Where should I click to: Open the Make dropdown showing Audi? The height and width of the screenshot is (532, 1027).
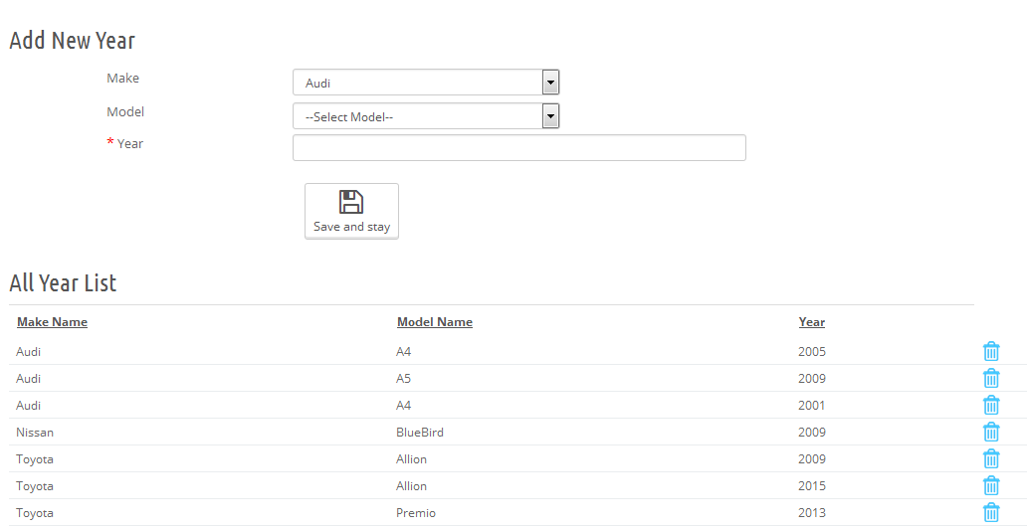click(426, 83)
